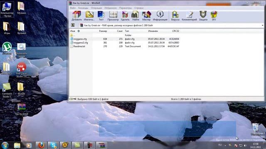Click the Компьютер desktop shortcut
This screenshot has height=149, width=266.
(7, 9)
